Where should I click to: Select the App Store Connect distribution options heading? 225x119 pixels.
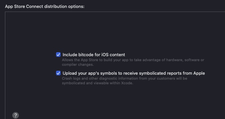(45, 7)
